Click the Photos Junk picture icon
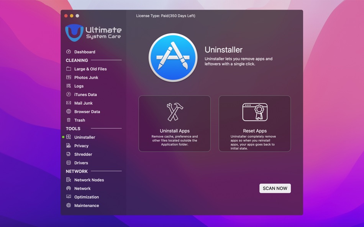364x227 pixels. click(x=69, y=77)
